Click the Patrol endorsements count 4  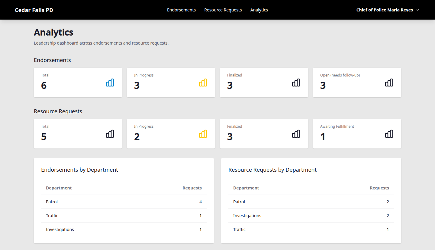(x=201, y=202)
